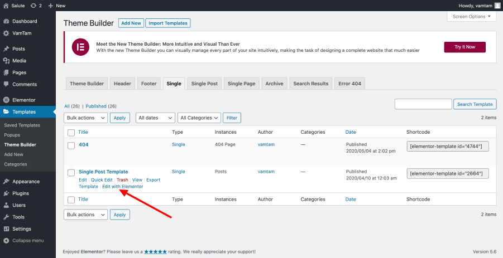Click the Pages icon in the sidebar
The image size is (503, 258).
[x=6, y=72]
